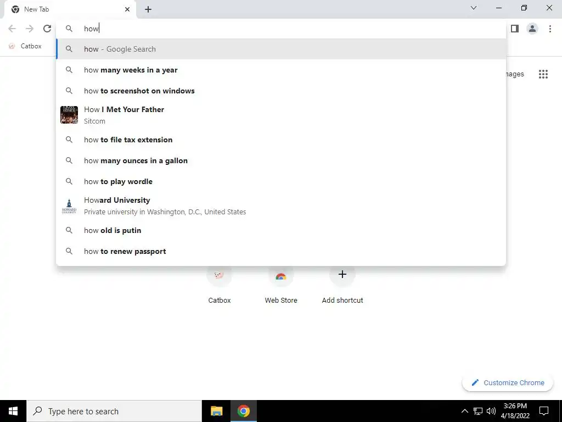The width and height of the screenshot is (562, 422).
Task: Pick 'how to file tax extension' suggestion
Action: [281, 140]
